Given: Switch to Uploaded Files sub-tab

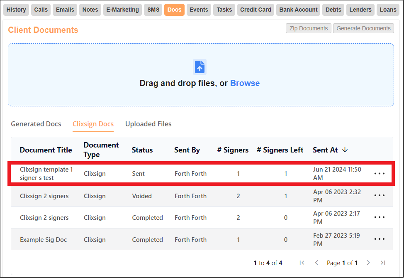Looking at the screenshot, I should 148,124.
